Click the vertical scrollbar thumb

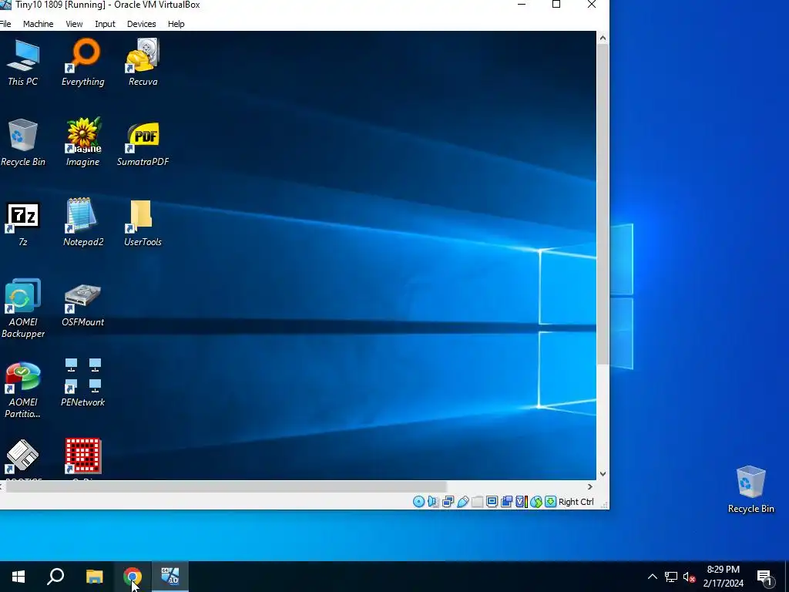tap(603, 204)
